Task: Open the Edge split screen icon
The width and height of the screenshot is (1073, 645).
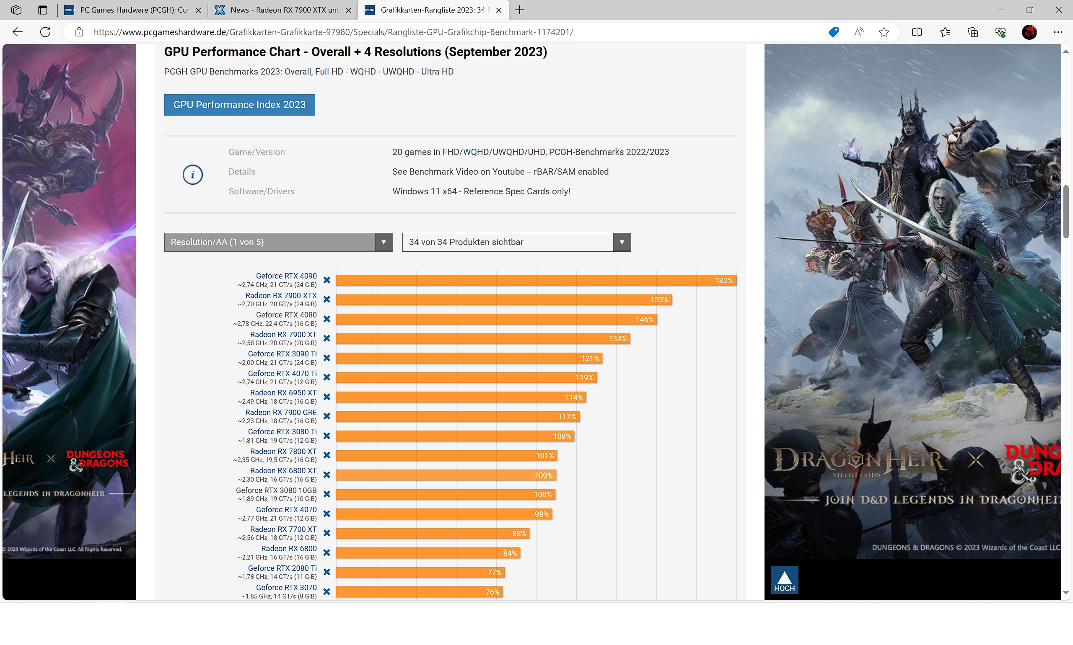Action: point(916,32)
